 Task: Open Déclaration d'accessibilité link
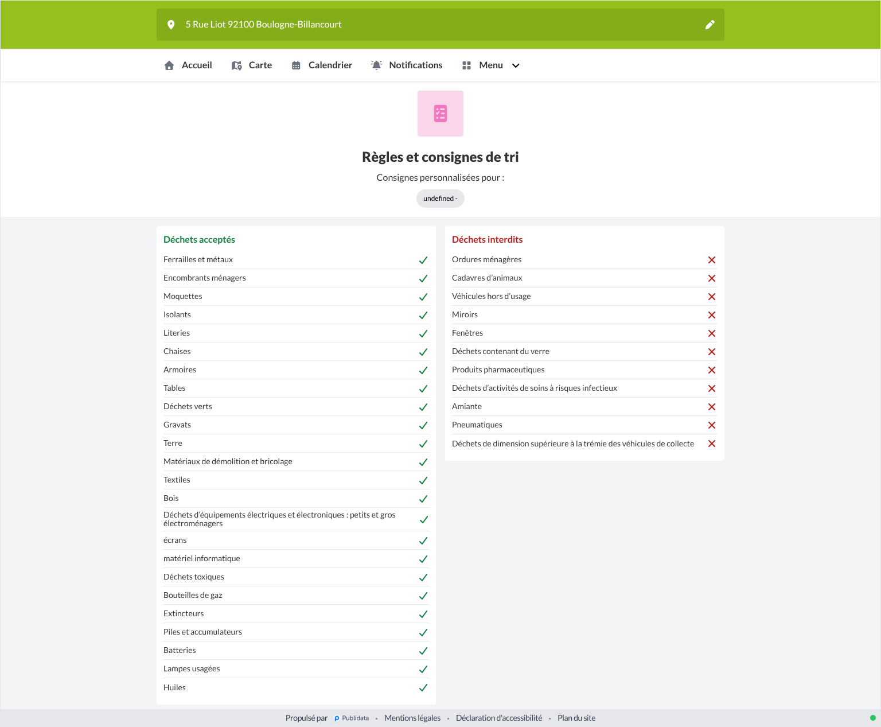point(499,718)
